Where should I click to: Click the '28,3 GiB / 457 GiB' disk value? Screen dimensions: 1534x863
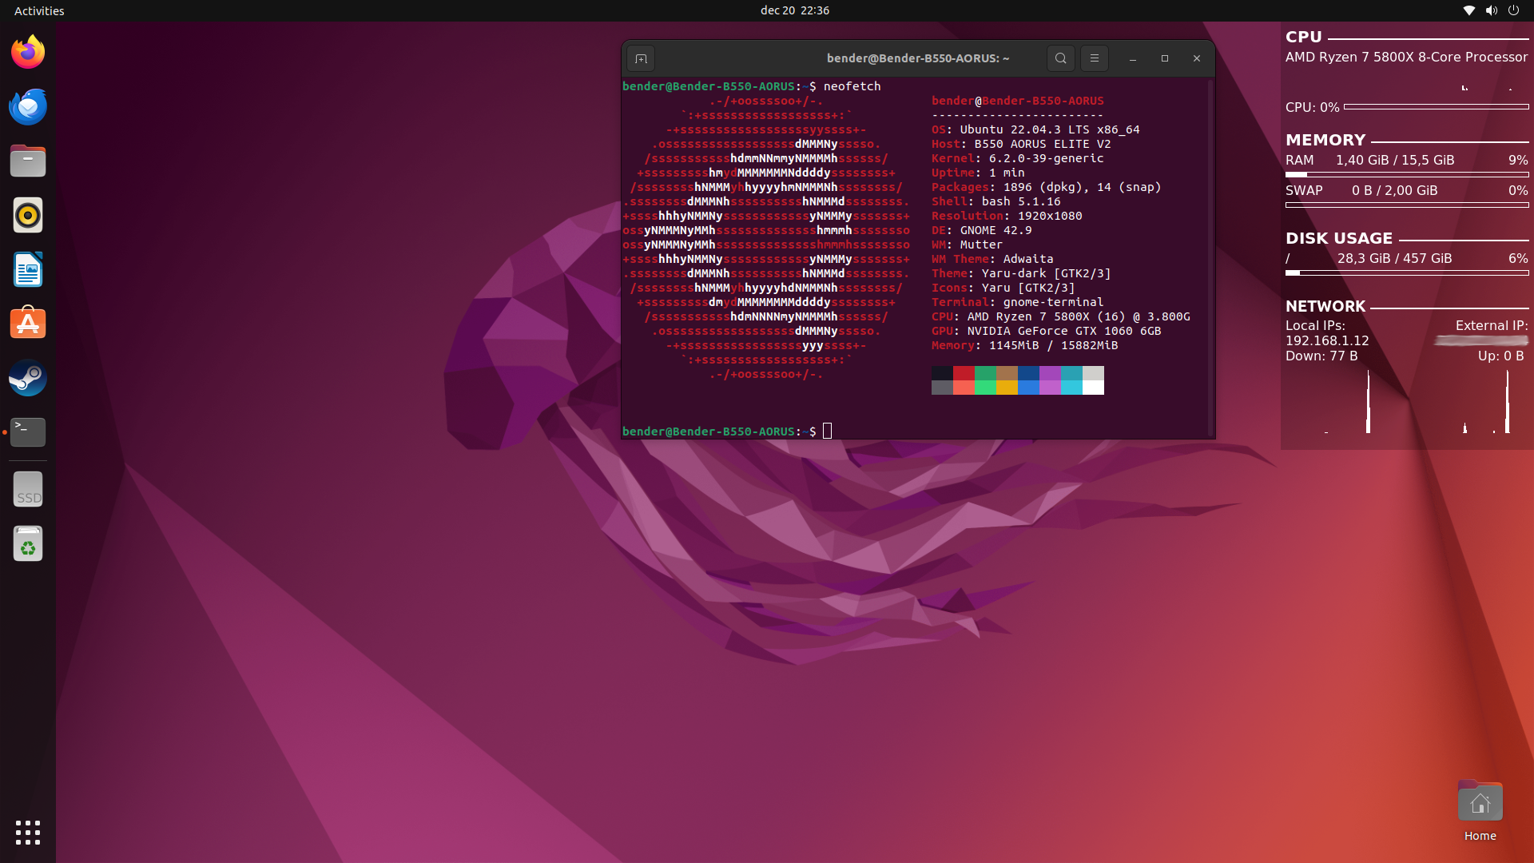click(1394, 258)
